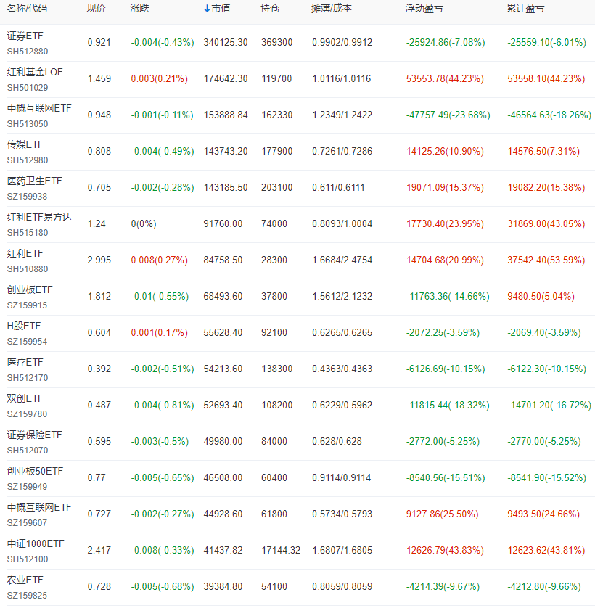Open 红利ETF易方达 fund name
This screenshot has width=595, height=608.
point(40,217)
